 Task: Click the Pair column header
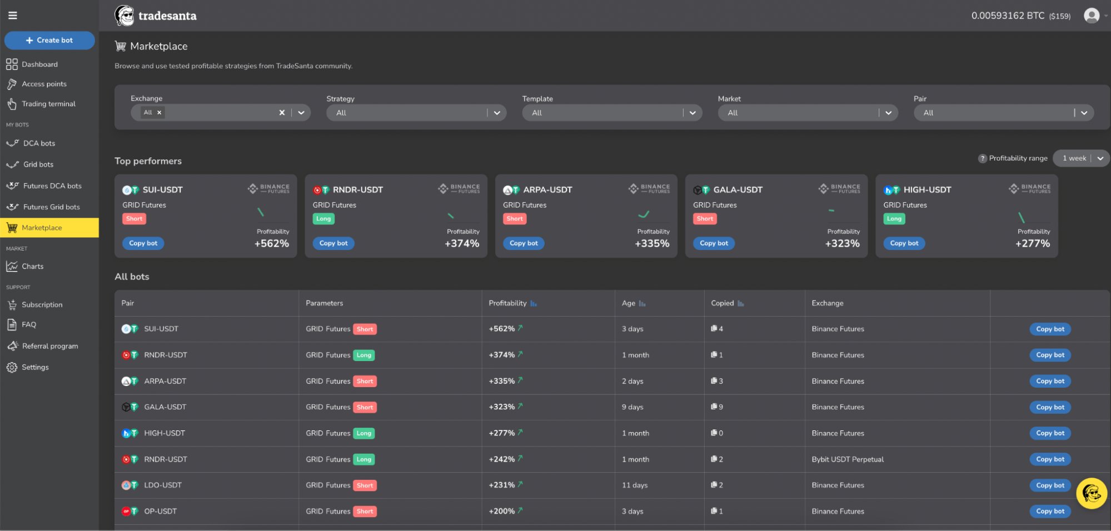[128, 303]
